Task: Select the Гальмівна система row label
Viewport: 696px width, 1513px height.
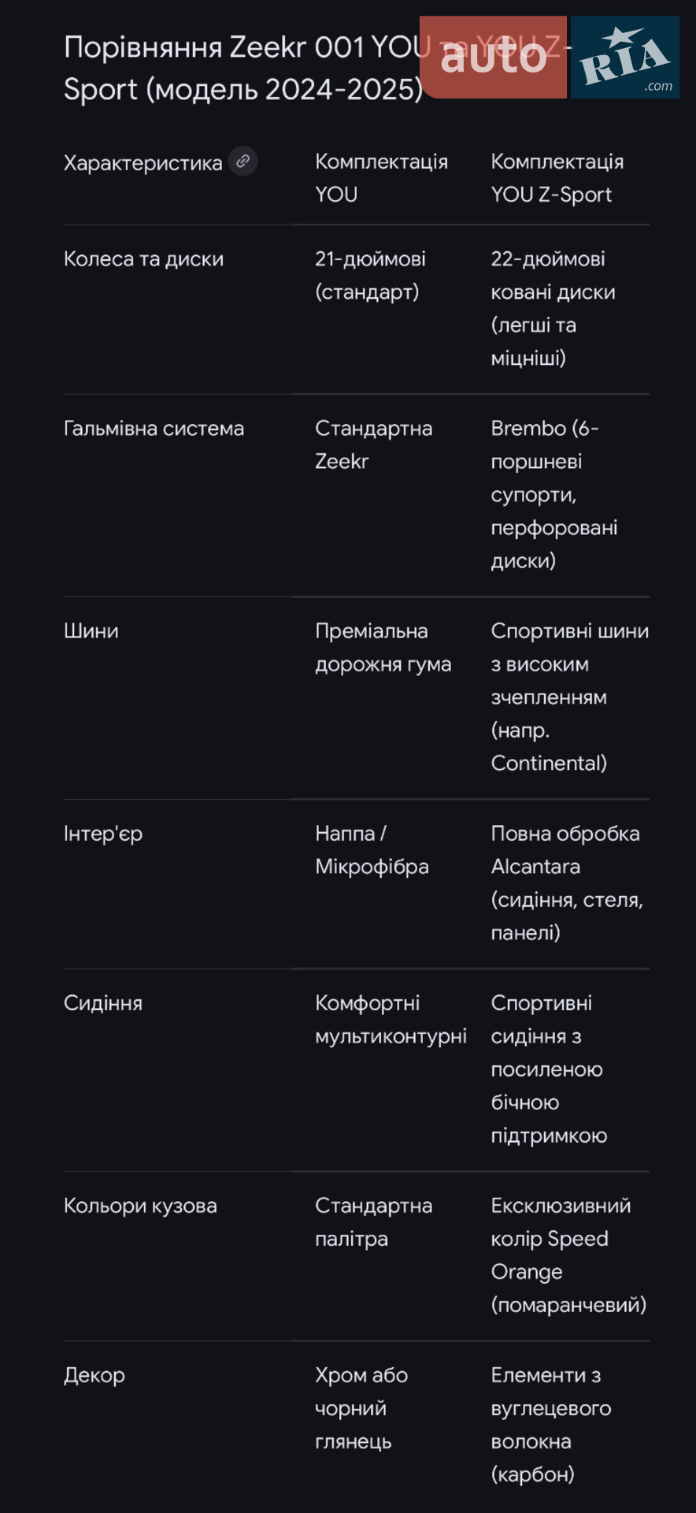Action: click(x=154, y=429)
